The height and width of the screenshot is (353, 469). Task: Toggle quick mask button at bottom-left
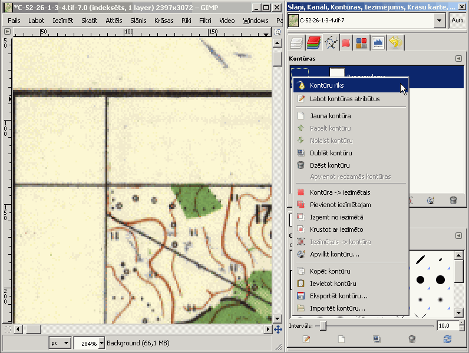(8, 329)
